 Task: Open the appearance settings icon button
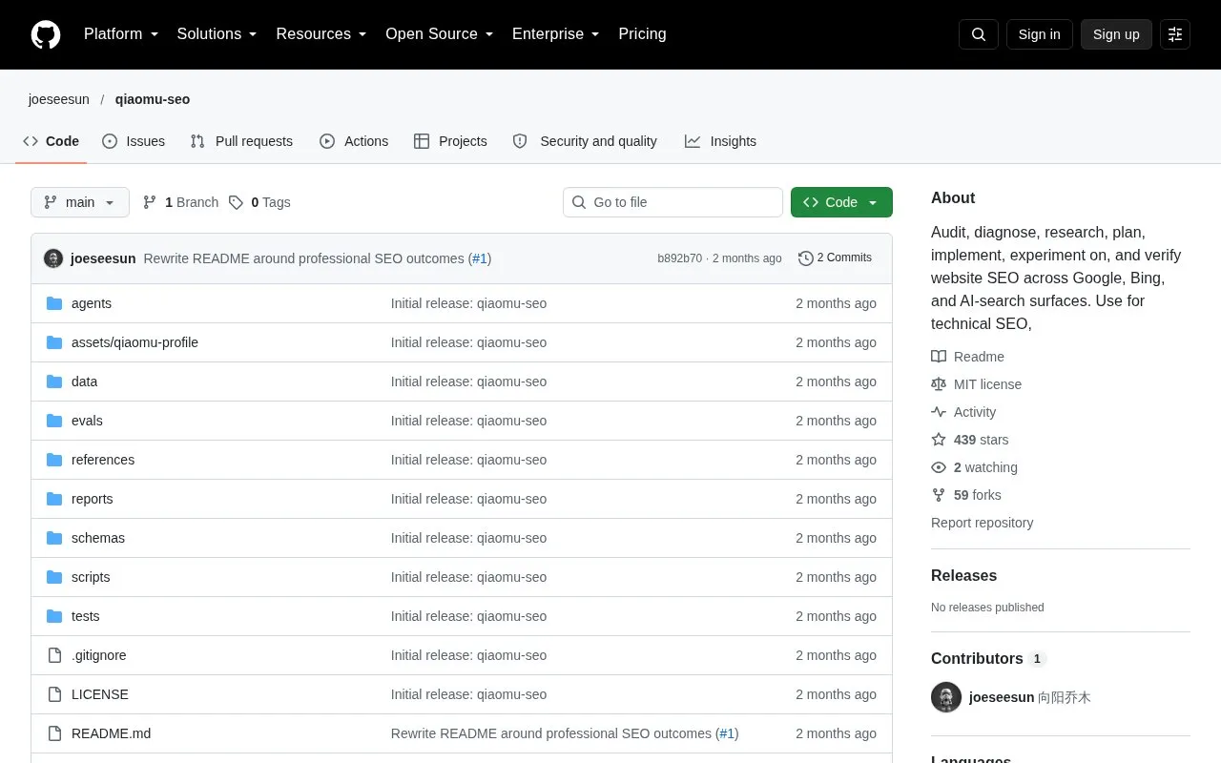pos(1175,34)
